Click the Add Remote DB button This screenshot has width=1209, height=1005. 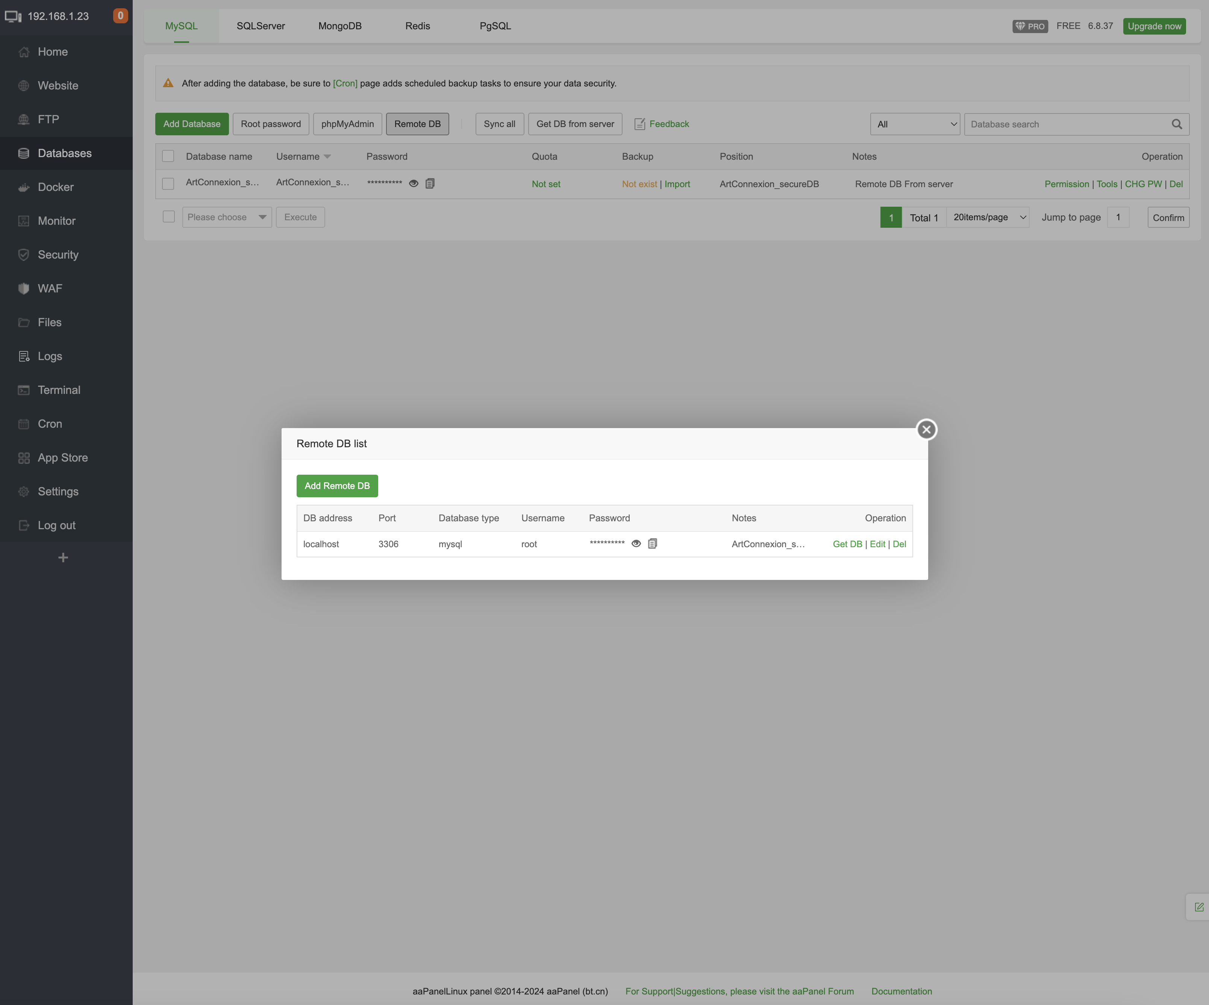(337, 486)
